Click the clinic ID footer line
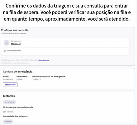 point(15,63)
